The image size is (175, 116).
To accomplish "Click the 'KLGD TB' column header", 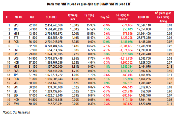I will coord(143,17).
